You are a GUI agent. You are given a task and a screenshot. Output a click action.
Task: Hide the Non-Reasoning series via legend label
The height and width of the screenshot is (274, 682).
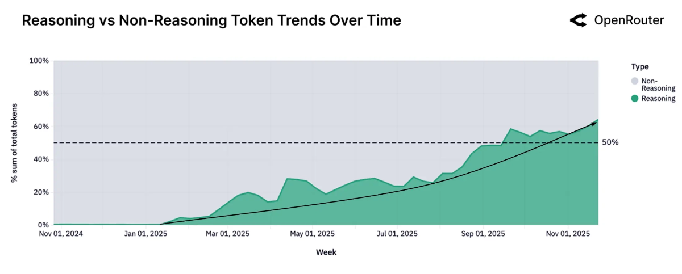658,85
